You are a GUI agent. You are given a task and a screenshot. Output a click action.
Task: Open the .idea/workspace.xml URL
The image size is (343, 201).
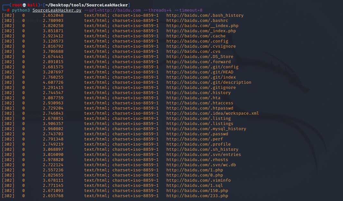click(213, 113)
